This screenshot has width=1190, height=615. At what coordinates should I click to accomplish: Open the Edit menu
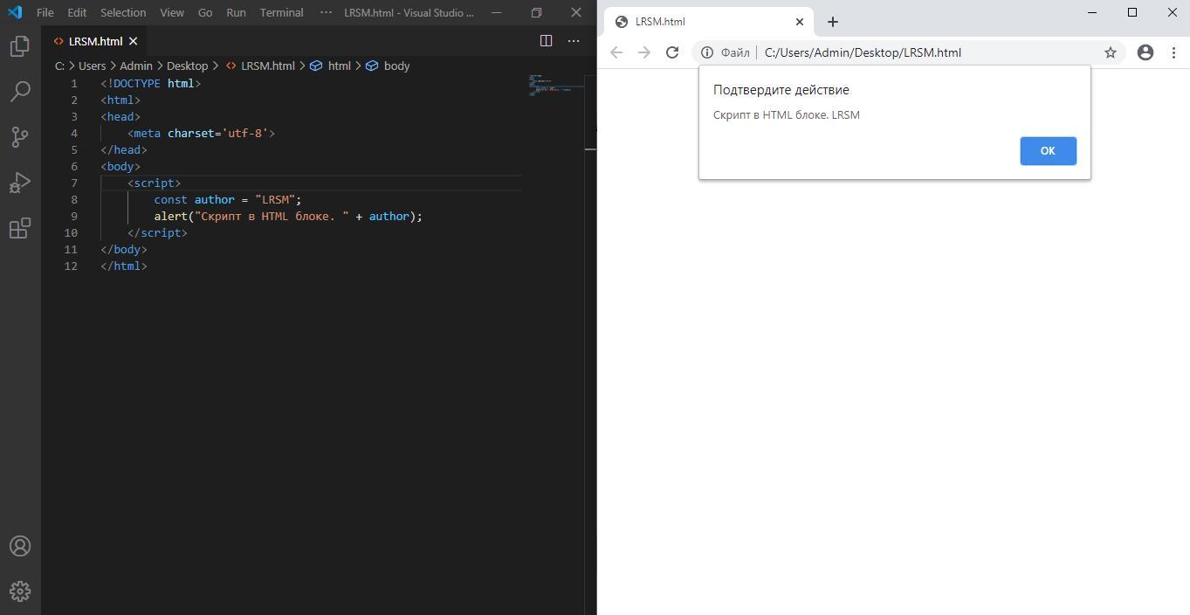tap(77, 12)
